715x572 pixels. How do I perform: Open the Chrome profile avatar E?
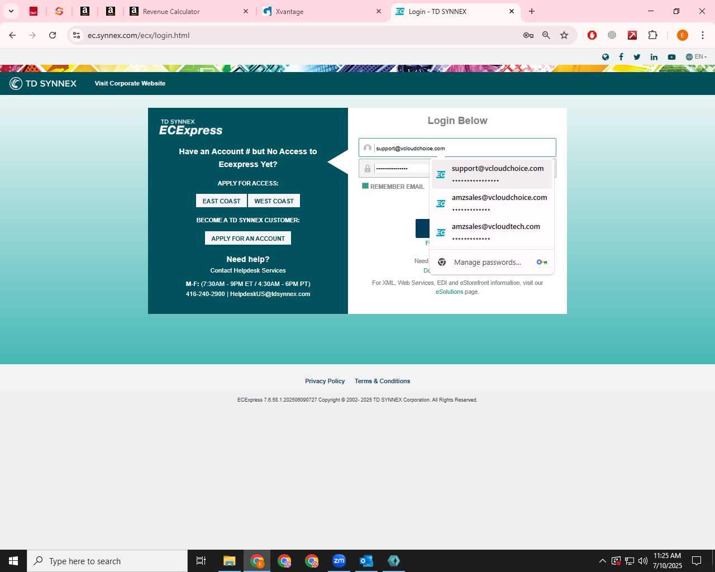682,35
